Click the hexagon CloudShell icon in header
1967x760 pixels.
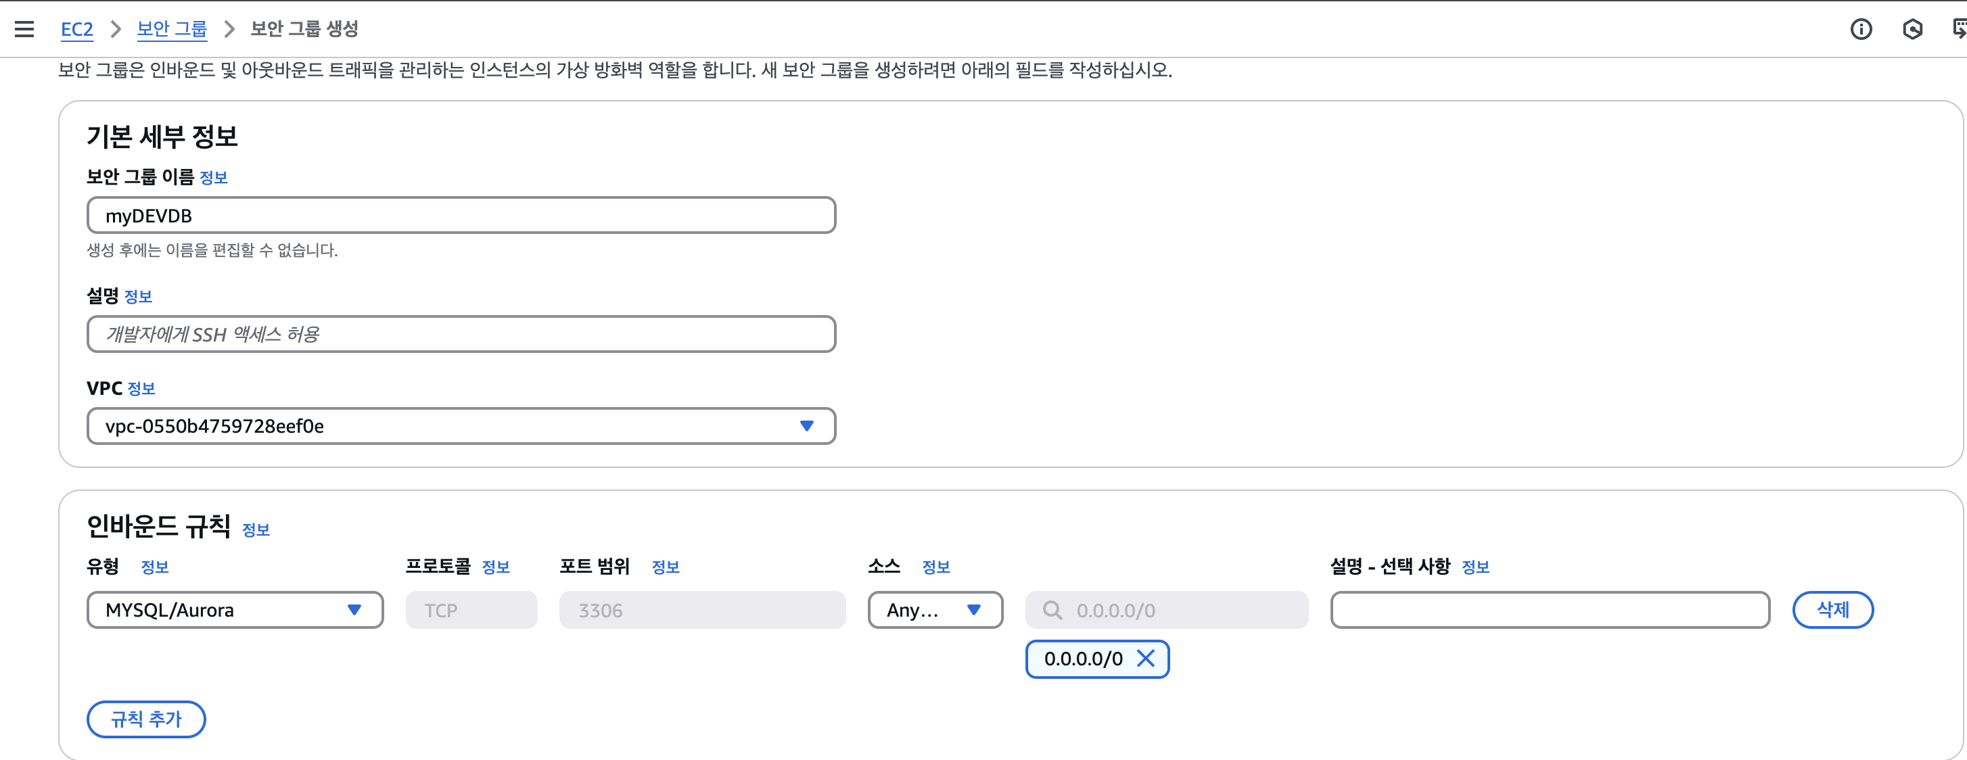[1912, 29]
